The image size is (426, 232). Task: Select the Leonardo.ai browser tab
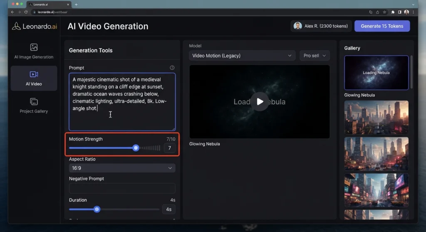coord(49,4)
